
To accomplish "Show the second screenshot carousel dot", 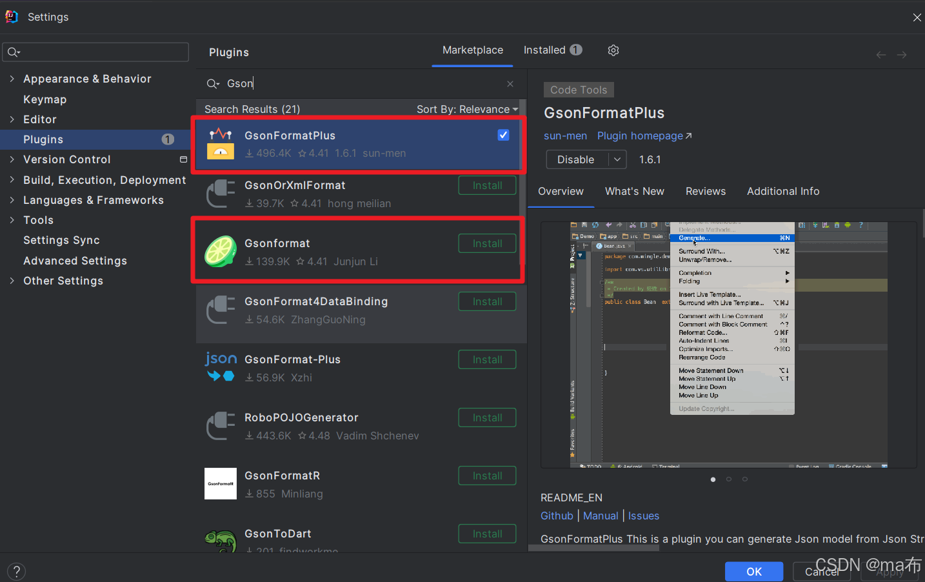I will 729,479.
